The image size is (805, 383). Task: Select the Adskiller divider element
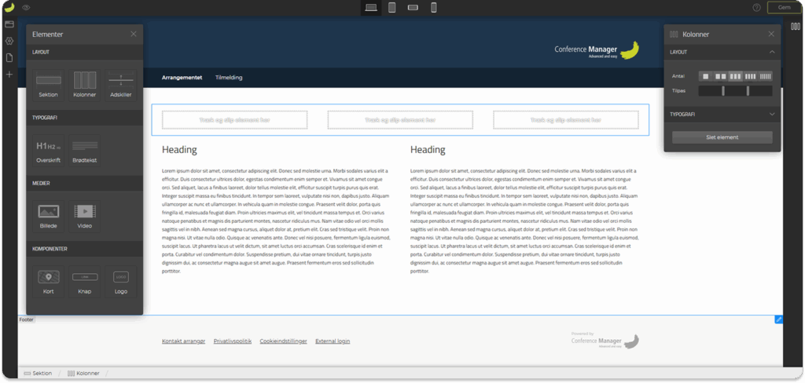pyautogui.click(x=120, y=83)
